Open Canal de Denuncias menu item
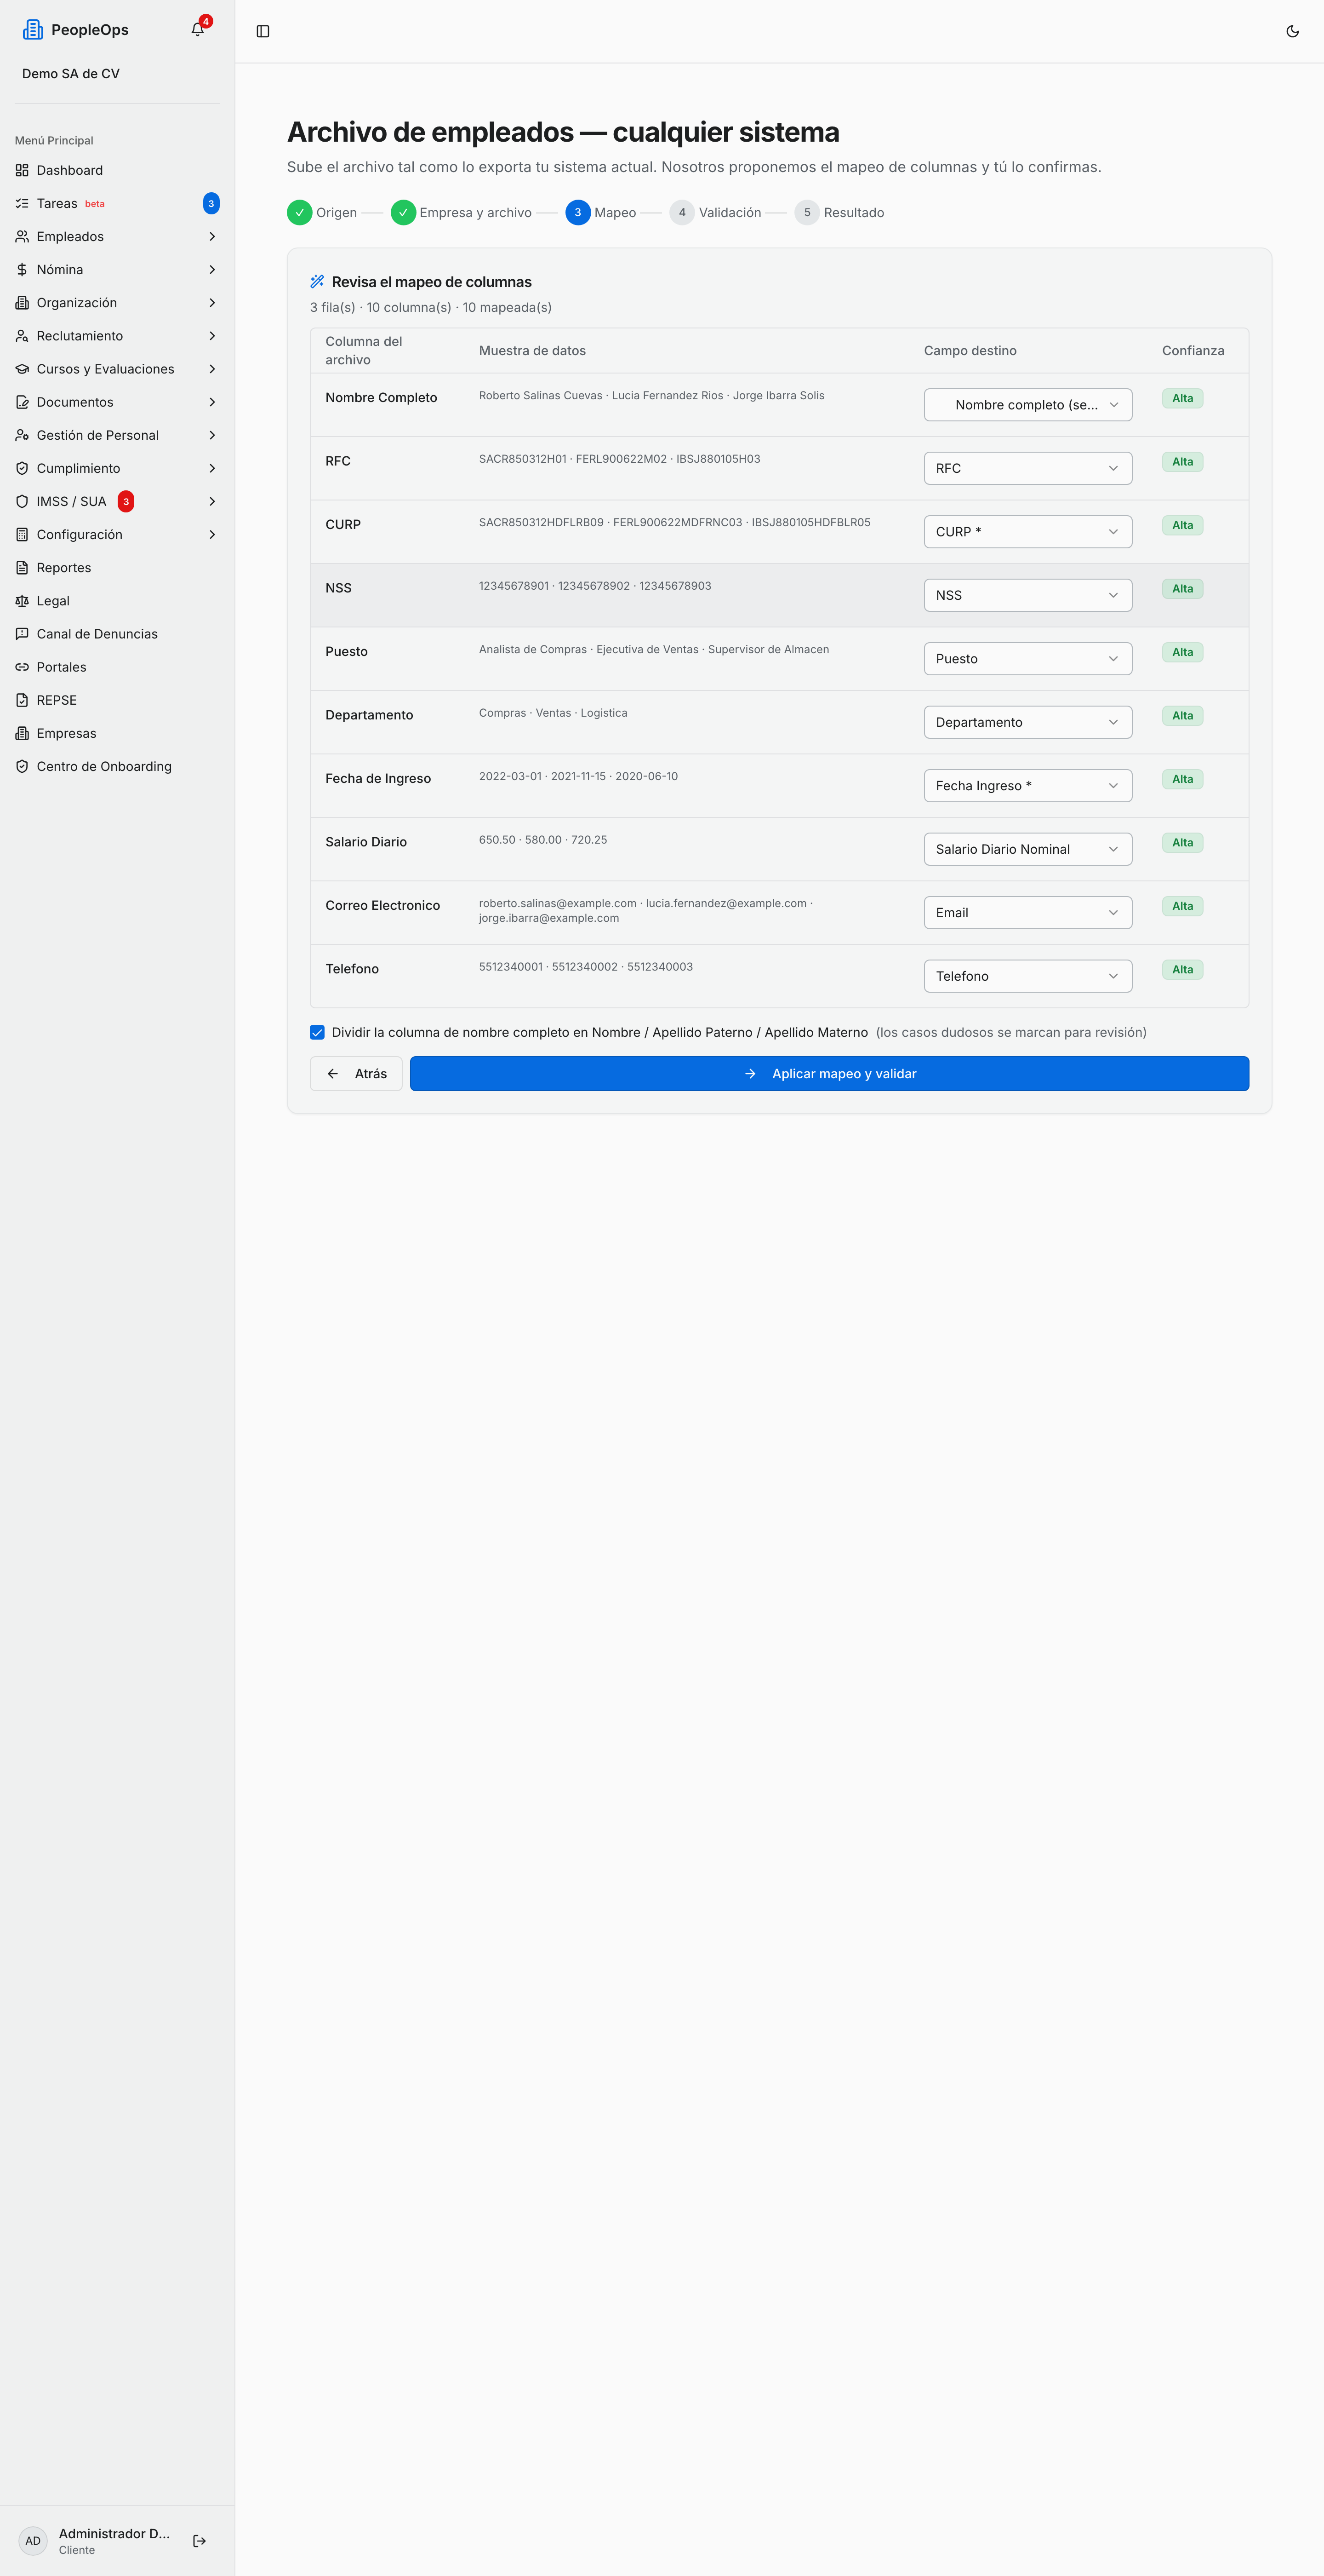 [x=117, y=633]
